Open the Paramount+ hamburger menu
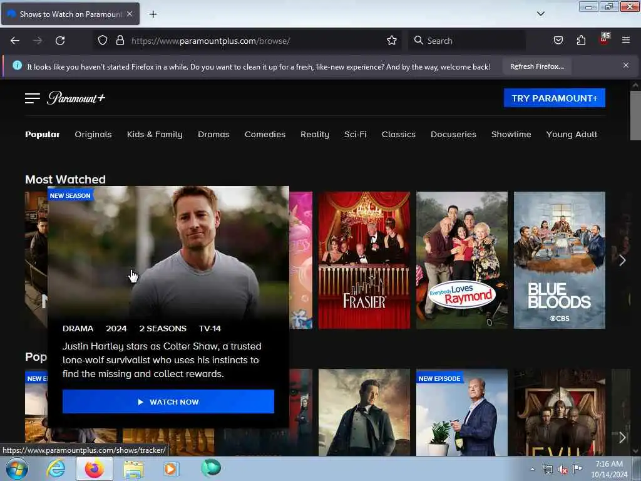The height and width of the screenshot is (481, 641). pyautogui.click(x=33, y=98)
